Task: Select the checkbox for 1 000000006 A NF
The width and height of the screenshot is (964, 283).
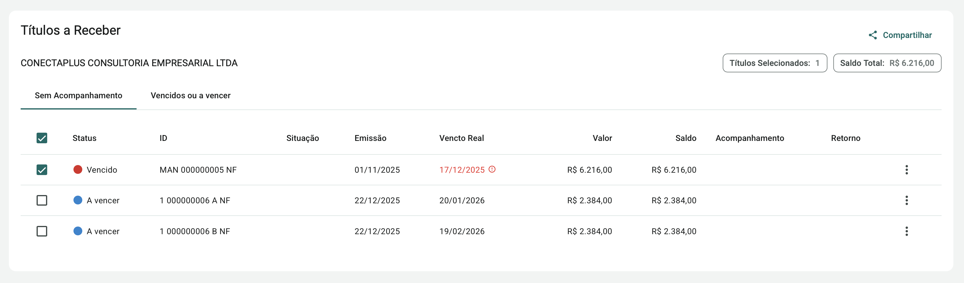Action: tap(42, 201)
